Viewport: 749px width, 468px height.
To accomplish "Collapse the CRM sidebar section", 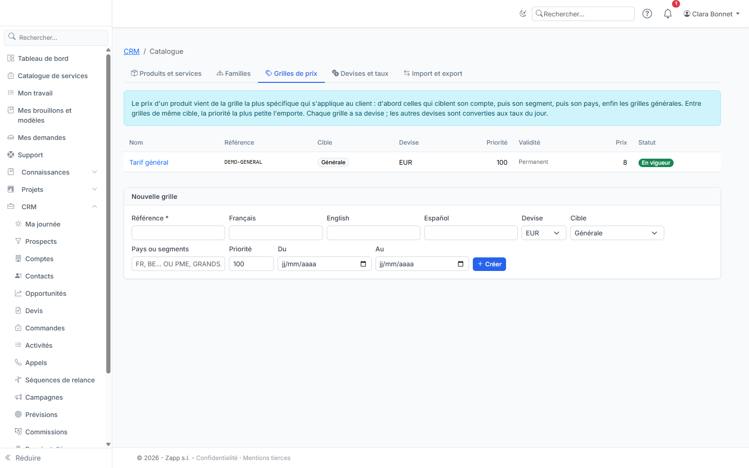I will coord(52,207).
